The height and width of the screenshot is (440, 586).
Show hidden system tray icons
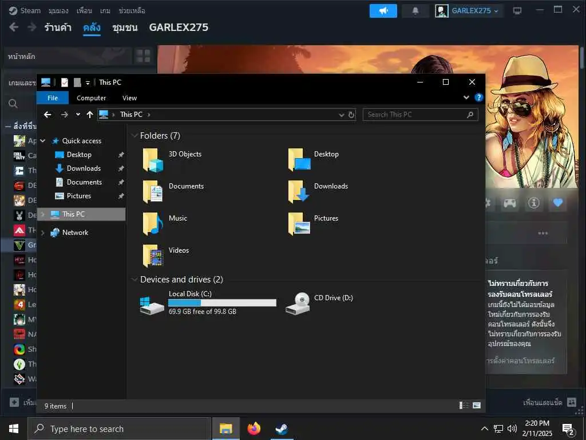(x=484, y=429)
